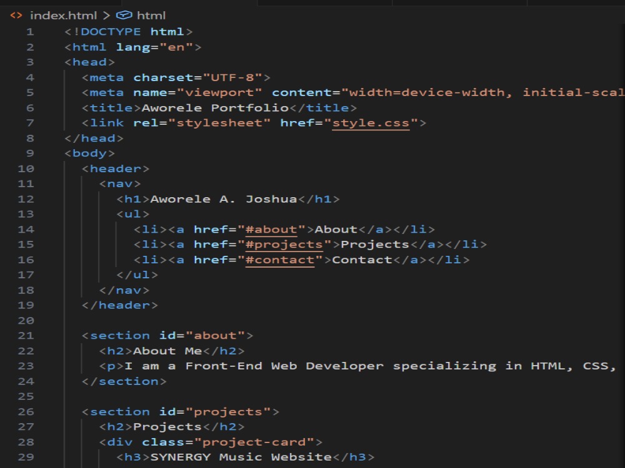The height and width of the screenshot is (468, 625).
Task: Click the "Front-End Web Developer" paragraph text
Action: [x=284, y=366]
